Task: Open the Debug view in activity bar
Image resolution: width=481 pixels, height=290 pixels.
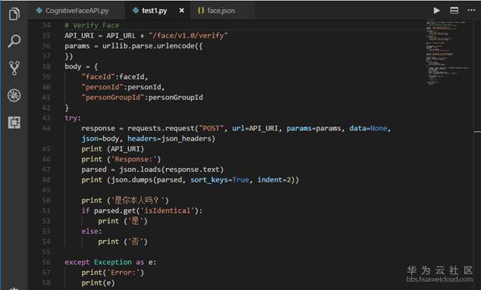Action: (x=14, y=95)
